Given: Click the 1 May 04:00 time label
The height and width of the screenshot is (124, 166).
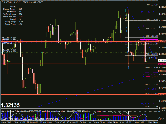Looking at the screenshot, I should 112,122.
